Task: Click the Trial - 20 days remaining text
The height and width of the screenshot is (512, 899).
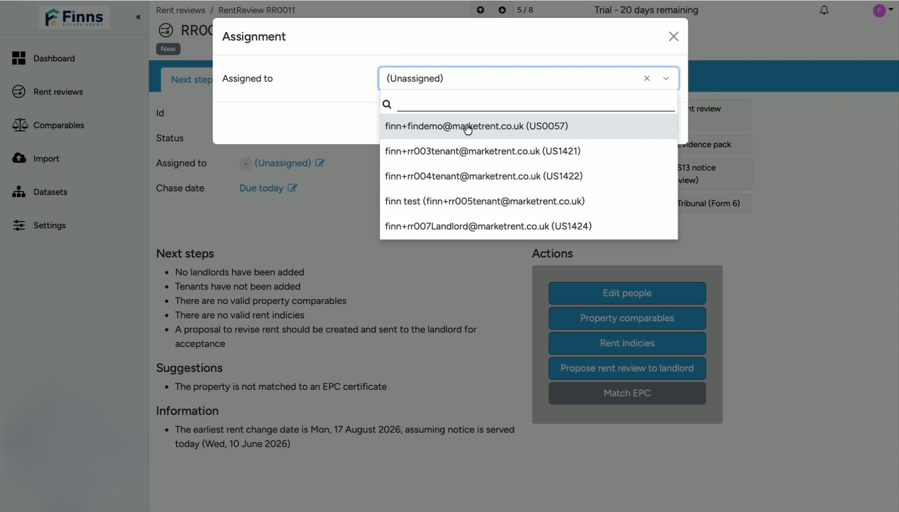Action: tap(646, 10)
